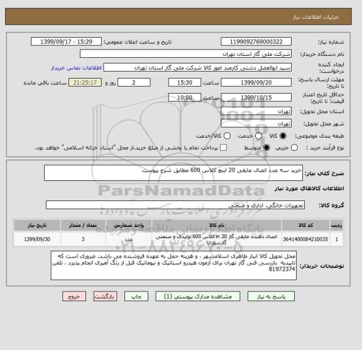The height and width of the screenshot is (350, 362).
Task: Select the کالا radio button
Action: pyautogui.click(x=283, y=136)
